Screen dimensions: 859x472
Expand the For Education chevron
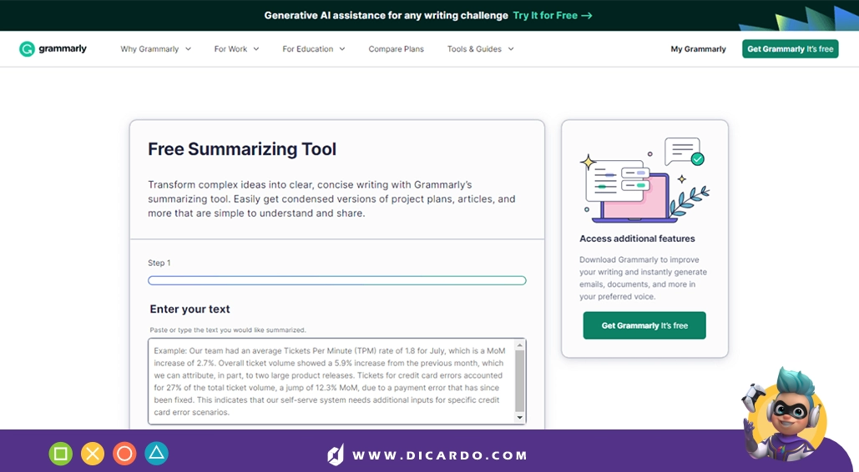[342, 48]
